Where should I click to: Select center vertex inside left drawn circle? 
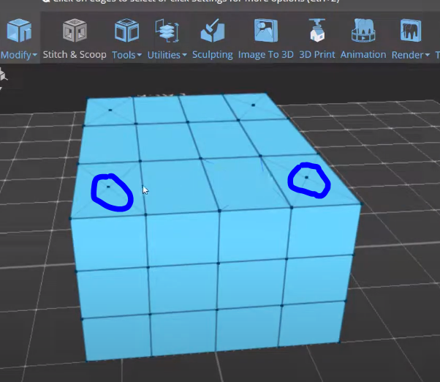tap(109, 187)
